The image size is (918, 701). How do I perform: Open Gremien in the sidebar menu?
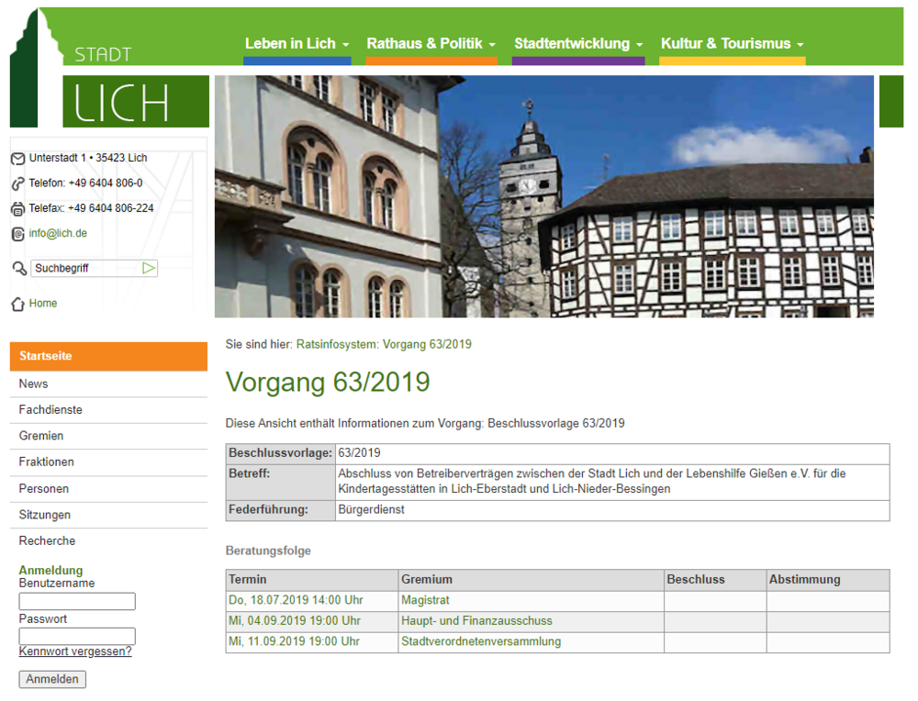click(41, 436)
